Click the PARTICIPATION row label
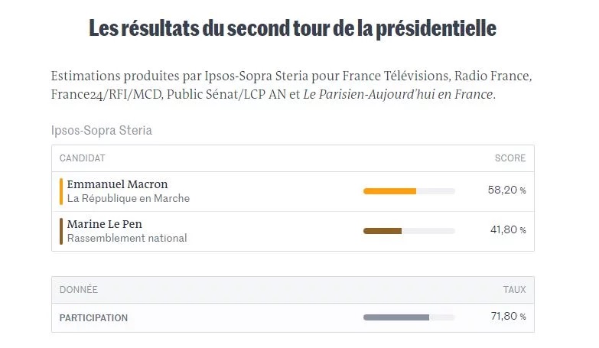This screenshot has width=599, height=348. 93,318
